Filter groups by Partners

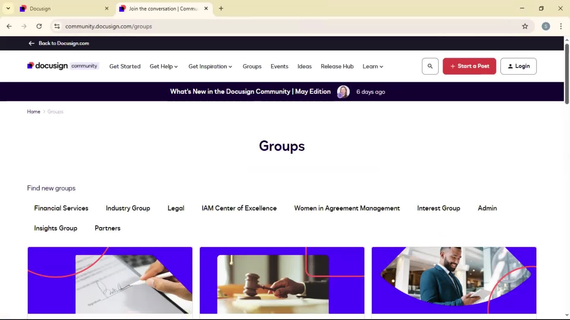[107, 228]
